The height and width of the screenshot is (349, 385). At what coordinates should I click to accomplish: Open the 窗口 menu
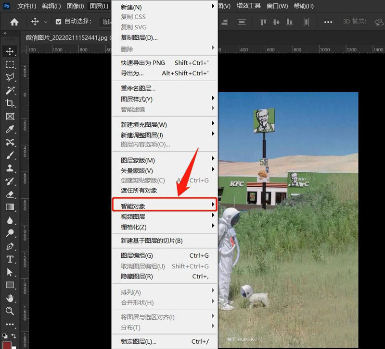pos(277,6)
